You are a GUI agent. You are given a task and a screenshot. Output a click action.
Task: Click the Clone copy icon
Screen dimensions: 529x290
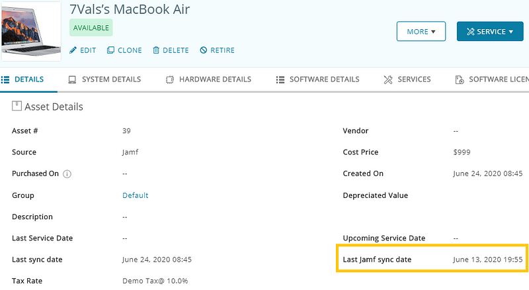point(110,50)
